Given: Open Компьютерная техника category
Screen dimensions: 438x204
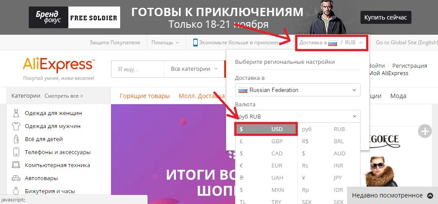Looking at the screenshot, I should tap(57, 165).
